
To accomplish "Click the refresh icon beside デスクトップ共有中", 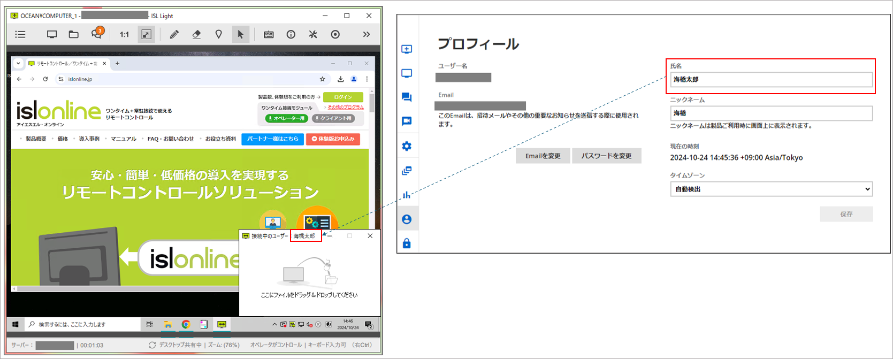I will coord(152,345).
